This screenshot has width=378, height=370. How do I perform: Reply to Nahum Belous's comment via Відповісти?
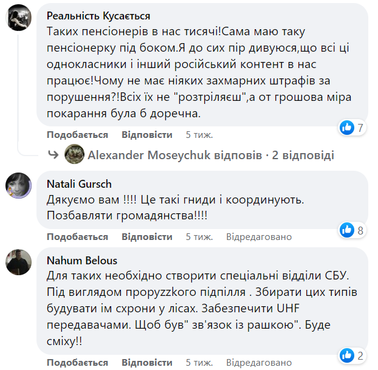147,362
